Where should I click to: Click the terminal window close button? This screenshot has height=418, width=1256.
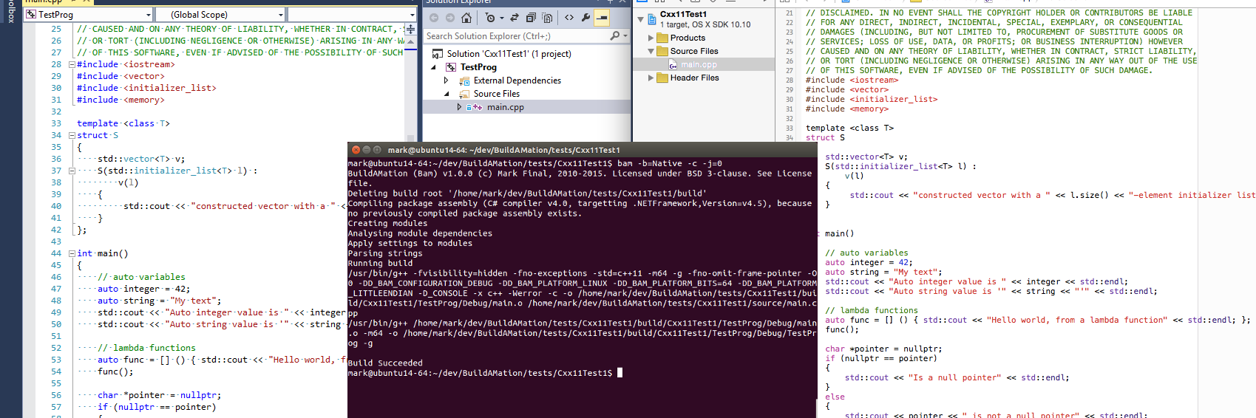click(x=356, y=150)
